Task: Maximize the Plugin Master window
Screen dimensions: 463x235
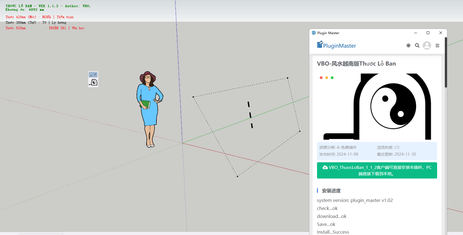Action: [x=428, y=33]
